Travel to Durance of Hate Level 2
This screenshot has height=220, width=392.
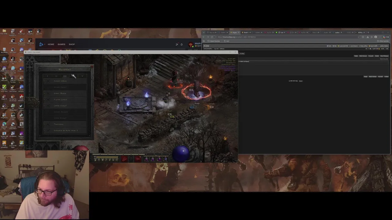click(65, 130)
